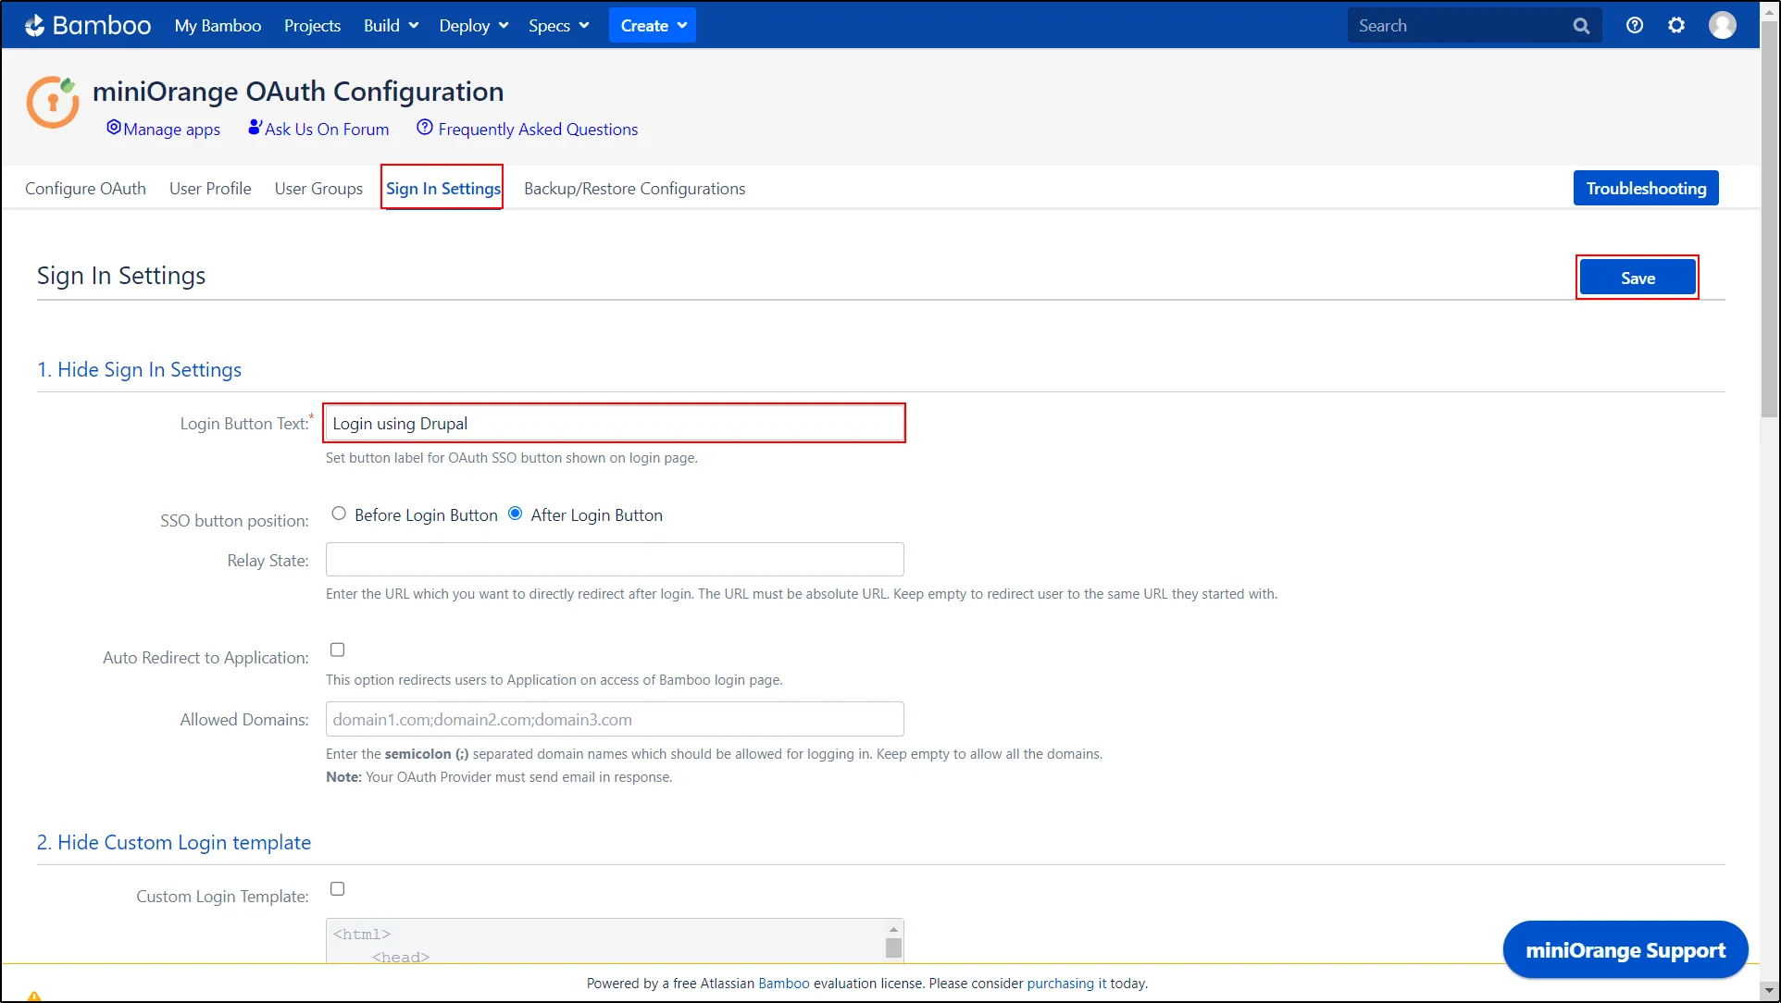Switch to User Groups tab
This screenshot has width=1781, height=1003.
click(x=318, y=189)
